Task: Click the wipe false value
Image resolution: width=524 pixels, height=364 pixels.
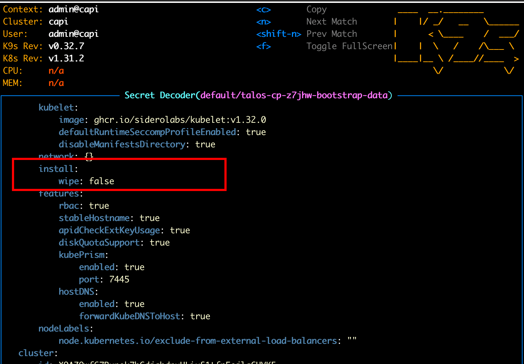Action: point(102,181)
